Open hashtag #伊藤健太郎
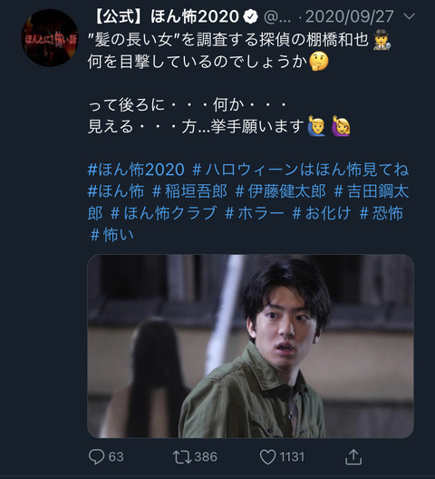This screenshot has height=479, width=435. pos(281,191)
